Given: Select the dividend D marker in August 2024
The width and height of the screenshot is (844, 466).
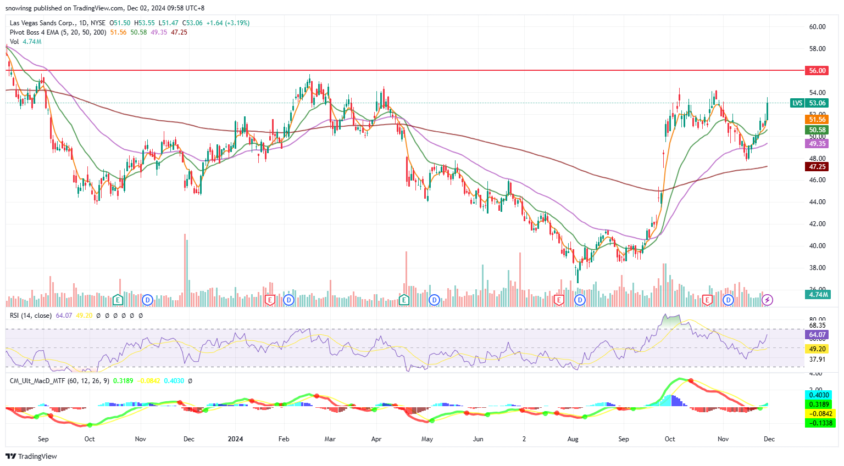Looking at the screenshot, I should [x=580, y=300].
